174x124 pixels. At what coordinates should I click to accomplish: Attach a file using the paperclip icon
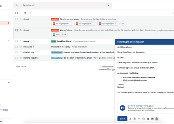[135, 119]
